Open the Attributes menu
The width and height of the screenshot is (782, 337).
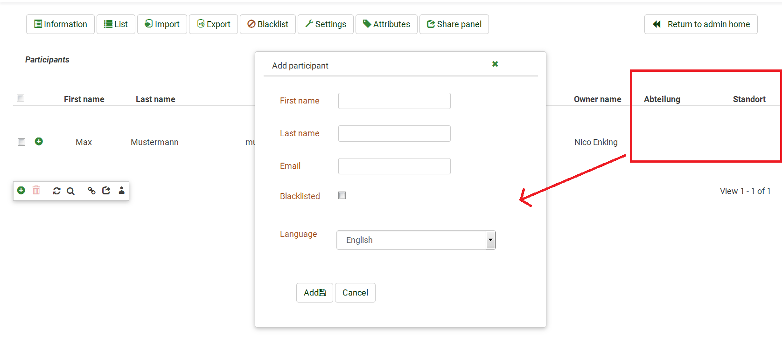[386, 24]
